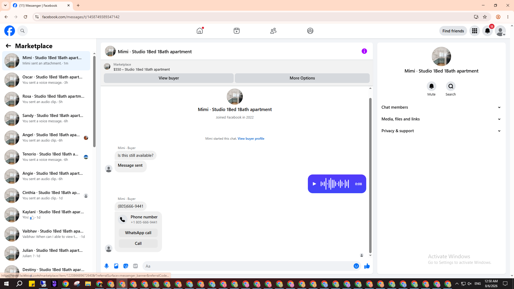514x289 pixels.
Task: Open the emoji picker
Action: point(356,266)
